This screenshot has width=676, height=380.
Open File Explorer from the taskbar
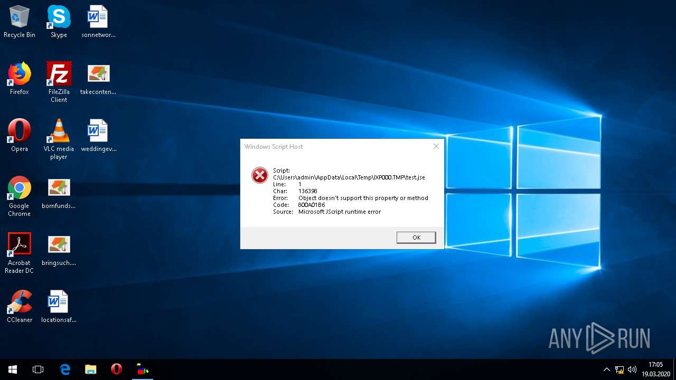(x=91, y=369)
